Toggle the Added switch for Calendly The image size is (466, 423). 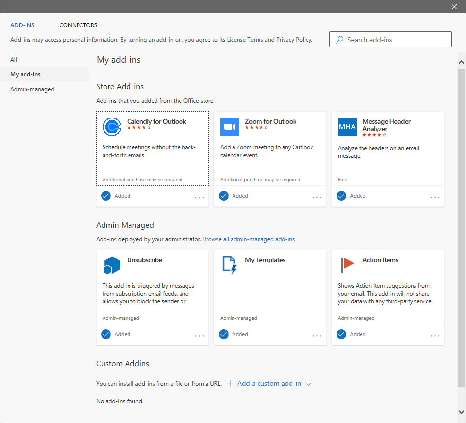105,195
